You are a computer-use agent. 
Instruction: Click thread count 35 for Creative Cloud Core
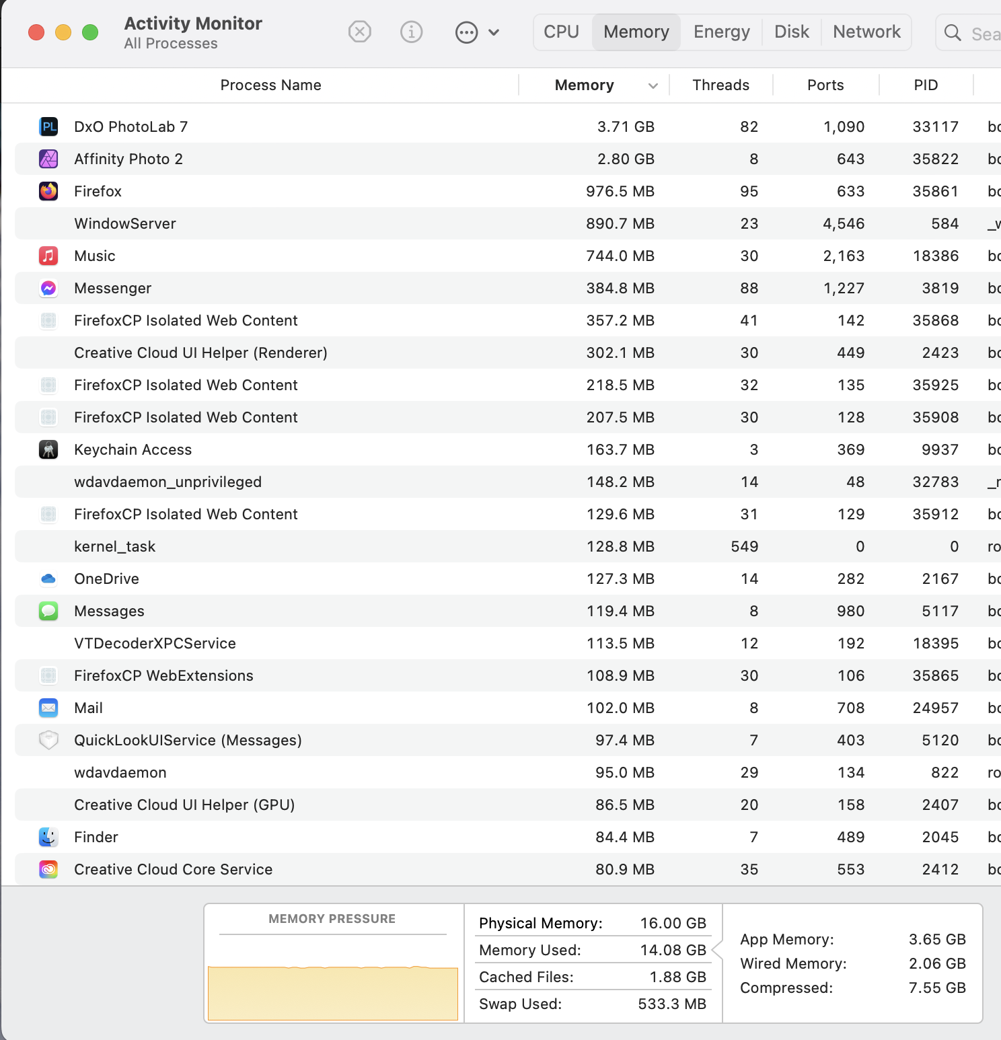point(749,869)
